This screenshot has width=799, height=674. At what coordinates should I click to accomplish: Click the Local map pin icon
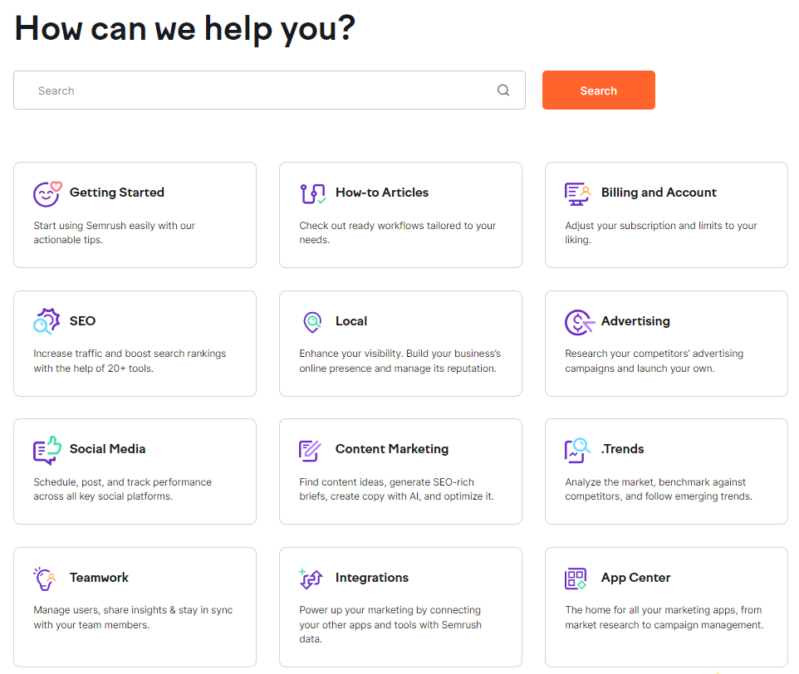click(312, 322)
